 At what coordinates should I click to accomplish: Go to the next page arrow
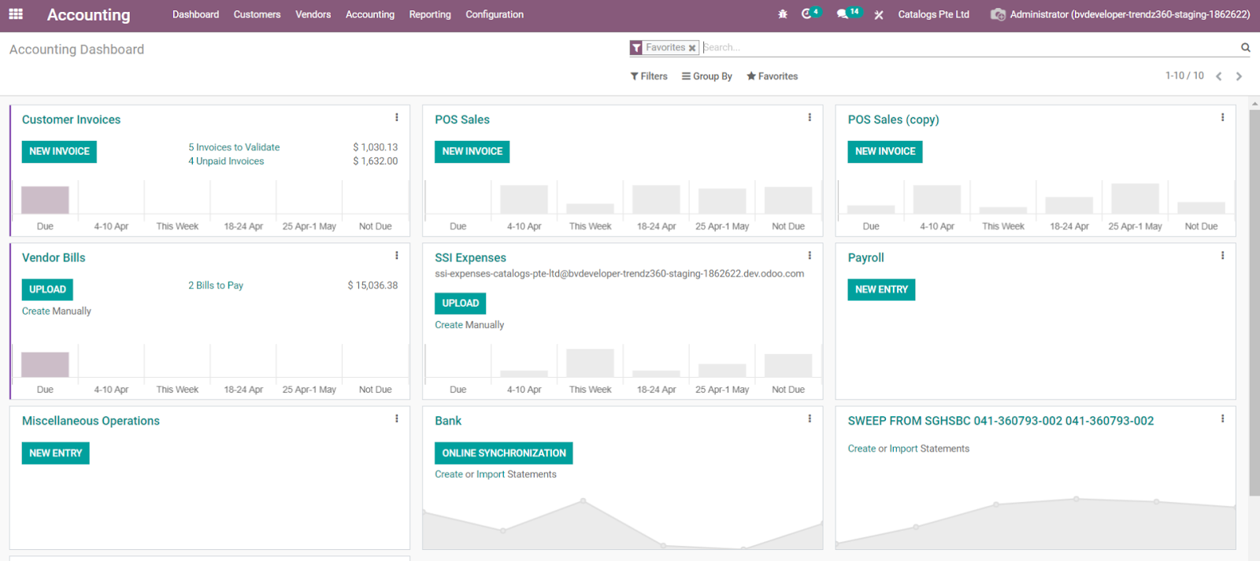[1239, 76]
